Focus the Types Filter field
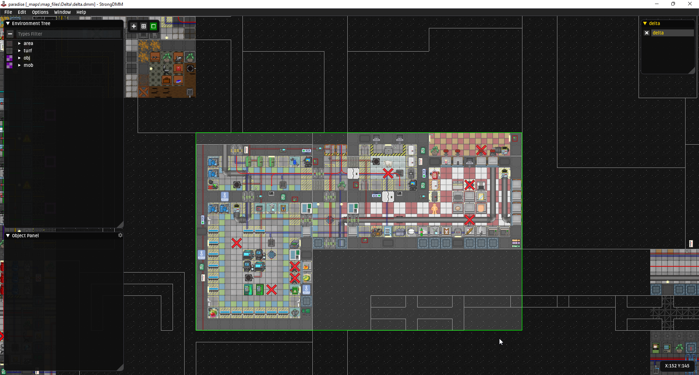Image resolution: width=699 pixels, height=375 pixels. [68, 34]
